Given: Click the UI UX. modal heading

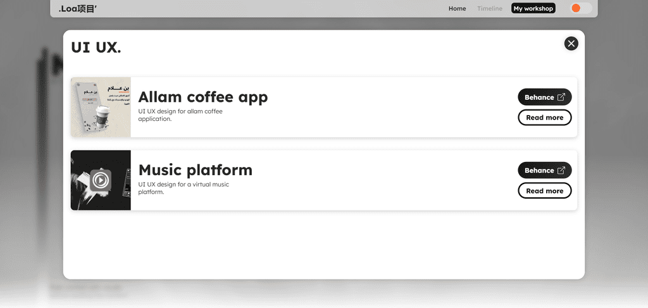Looking at the screenshot, I should coord(96,47).
